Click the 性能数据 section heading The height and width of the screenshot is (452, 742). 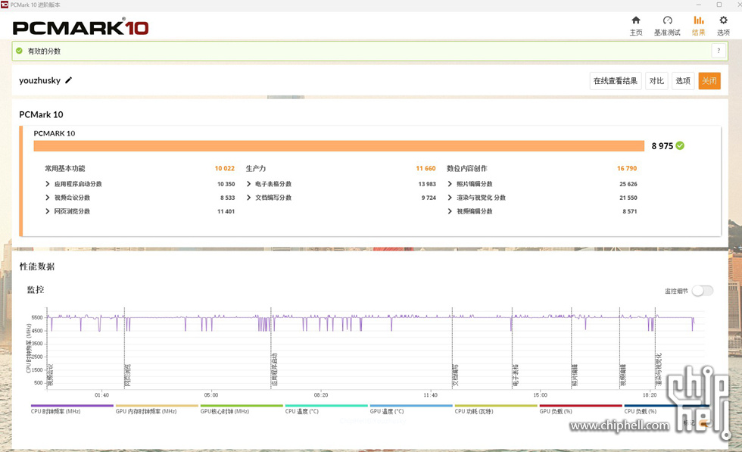[37, 267]
